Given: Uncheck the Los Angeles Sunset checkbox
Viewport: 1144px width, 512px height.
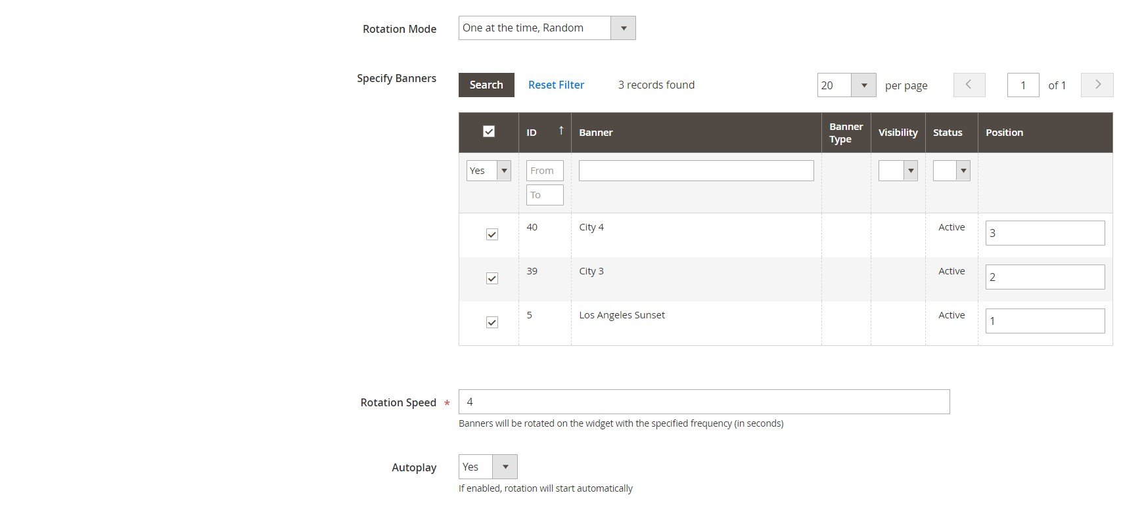Looking at the screenshot, I should click(492, 322).
